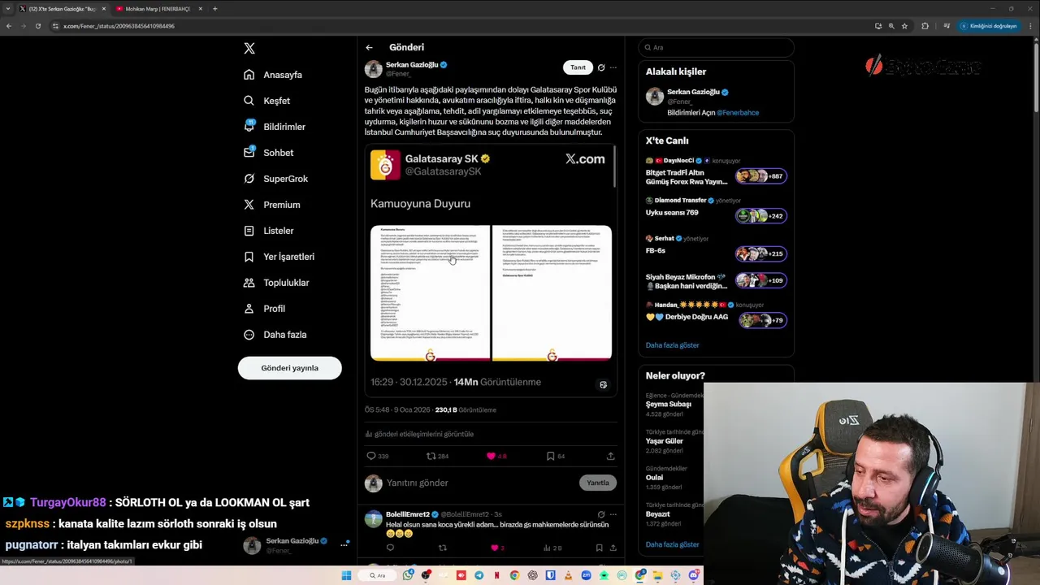Click Bildirimleri Açın @Fenerbahce link
Screen dimensions: 1040x585
(713, 113)
